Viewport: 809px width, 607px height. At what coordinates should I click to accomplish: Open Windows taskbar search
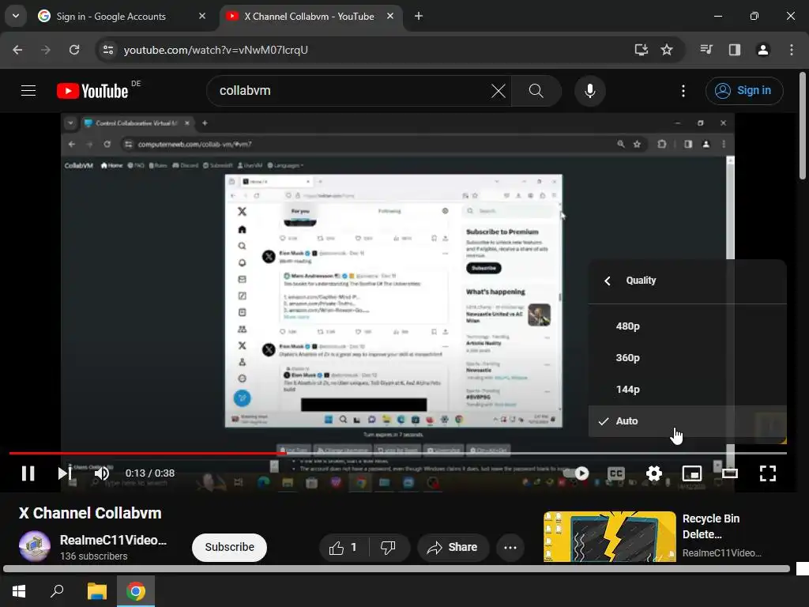click(57, 591)
